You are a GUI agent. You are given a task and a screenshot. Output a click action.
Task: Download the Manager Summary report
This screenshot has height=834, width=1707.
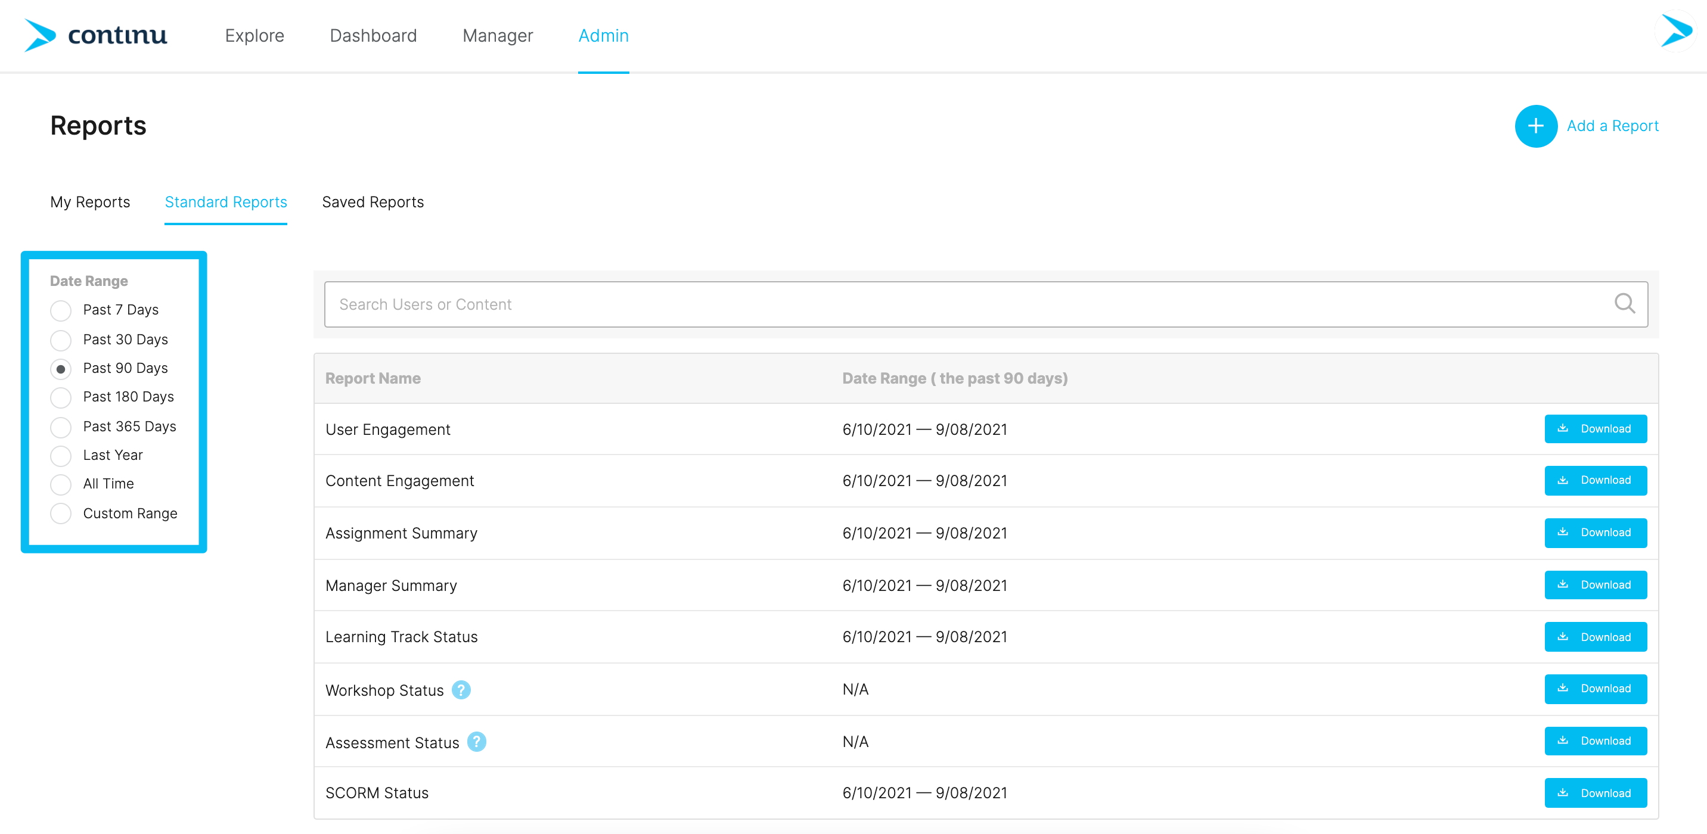pyautogui.click(x=1595, y=585)
